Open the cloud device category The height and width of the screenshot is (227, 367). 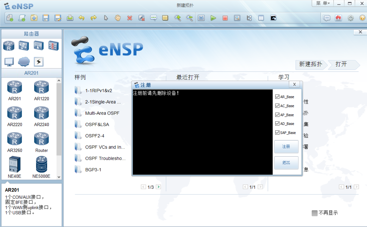24,62
